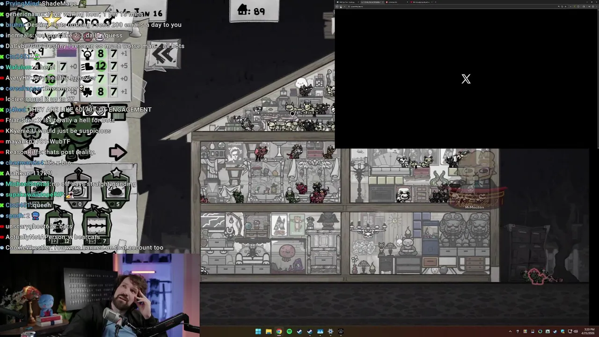Click the ability slot labeled 0

pyautogui.click(x=78, y=188)
